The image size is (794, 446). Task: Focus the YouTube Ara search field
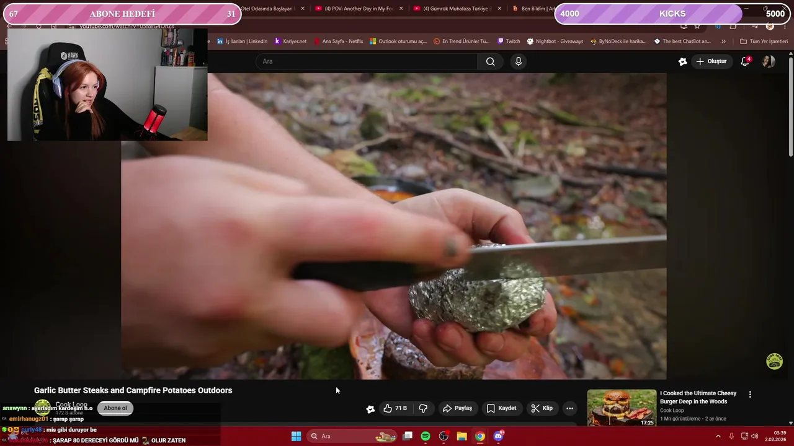(x=367, y=61)
